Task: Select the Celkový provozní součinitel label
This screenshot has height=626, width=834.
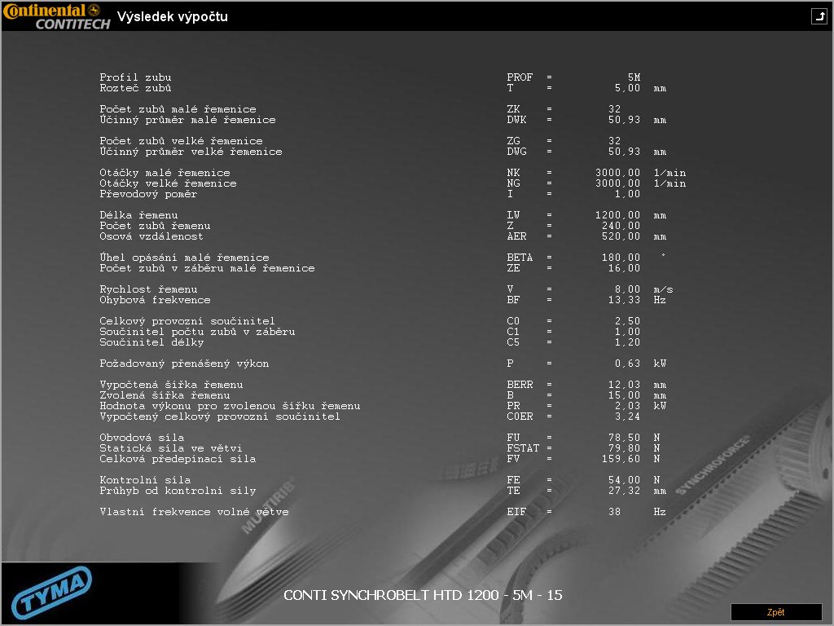Action: tap(187, 321)
